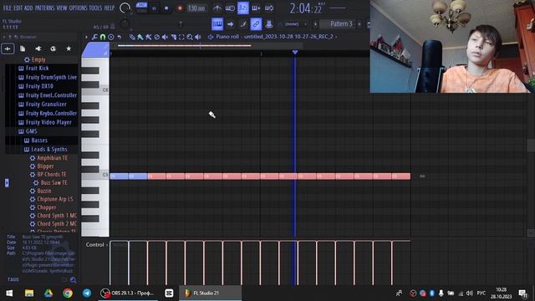This screenshot has width=535, height=301.
Task: Open the Control lane selector
Action: [97, 245]
